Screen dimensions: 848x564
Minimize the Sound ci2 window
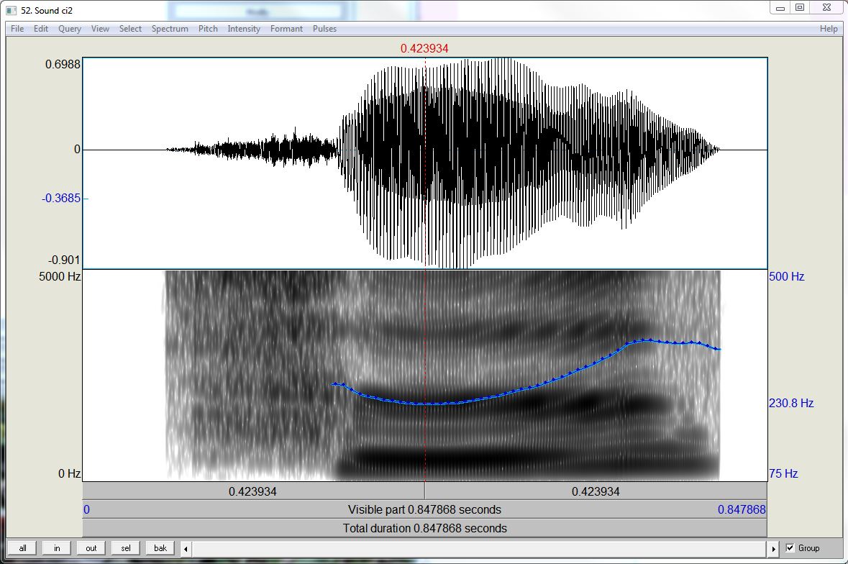click(x=780, y=8)
